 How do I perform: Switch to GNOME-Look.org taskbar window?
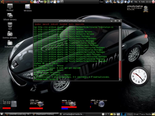click(18, 114)
